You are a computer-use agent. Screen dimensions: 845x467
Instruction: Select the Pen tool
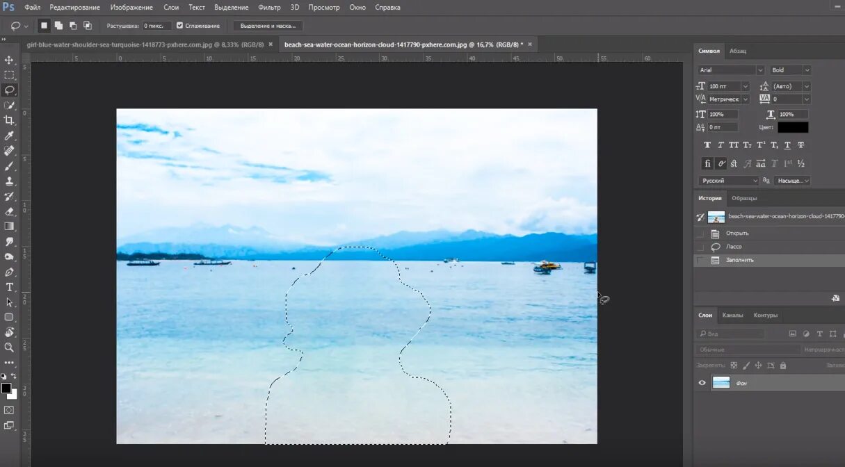point(9,272)
